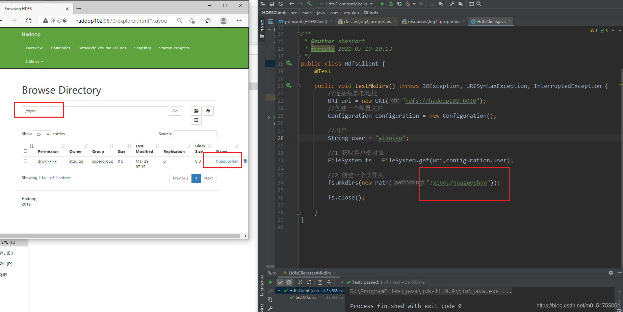
Task: Open Startup Progress page
Action: [x=174, y=48]
